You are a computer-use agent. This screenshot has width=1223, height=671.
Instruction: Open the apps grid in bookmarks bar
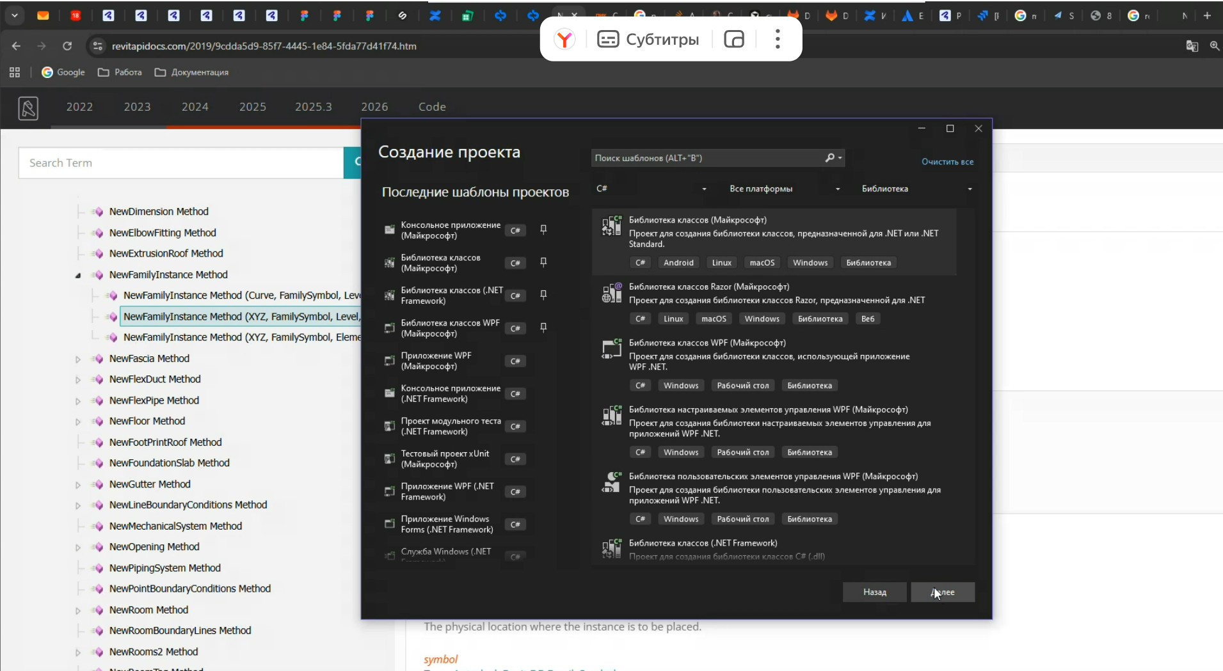click(x=15, y=72)
